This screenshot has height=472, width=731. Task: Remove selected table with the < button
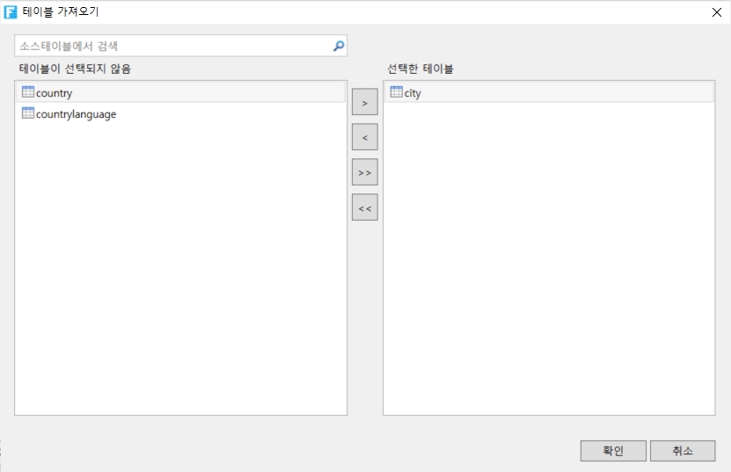coord(364,137)
